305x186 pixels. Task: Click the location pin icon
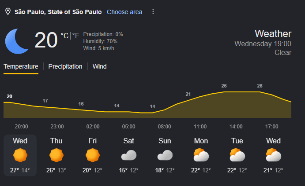point(8,11)
